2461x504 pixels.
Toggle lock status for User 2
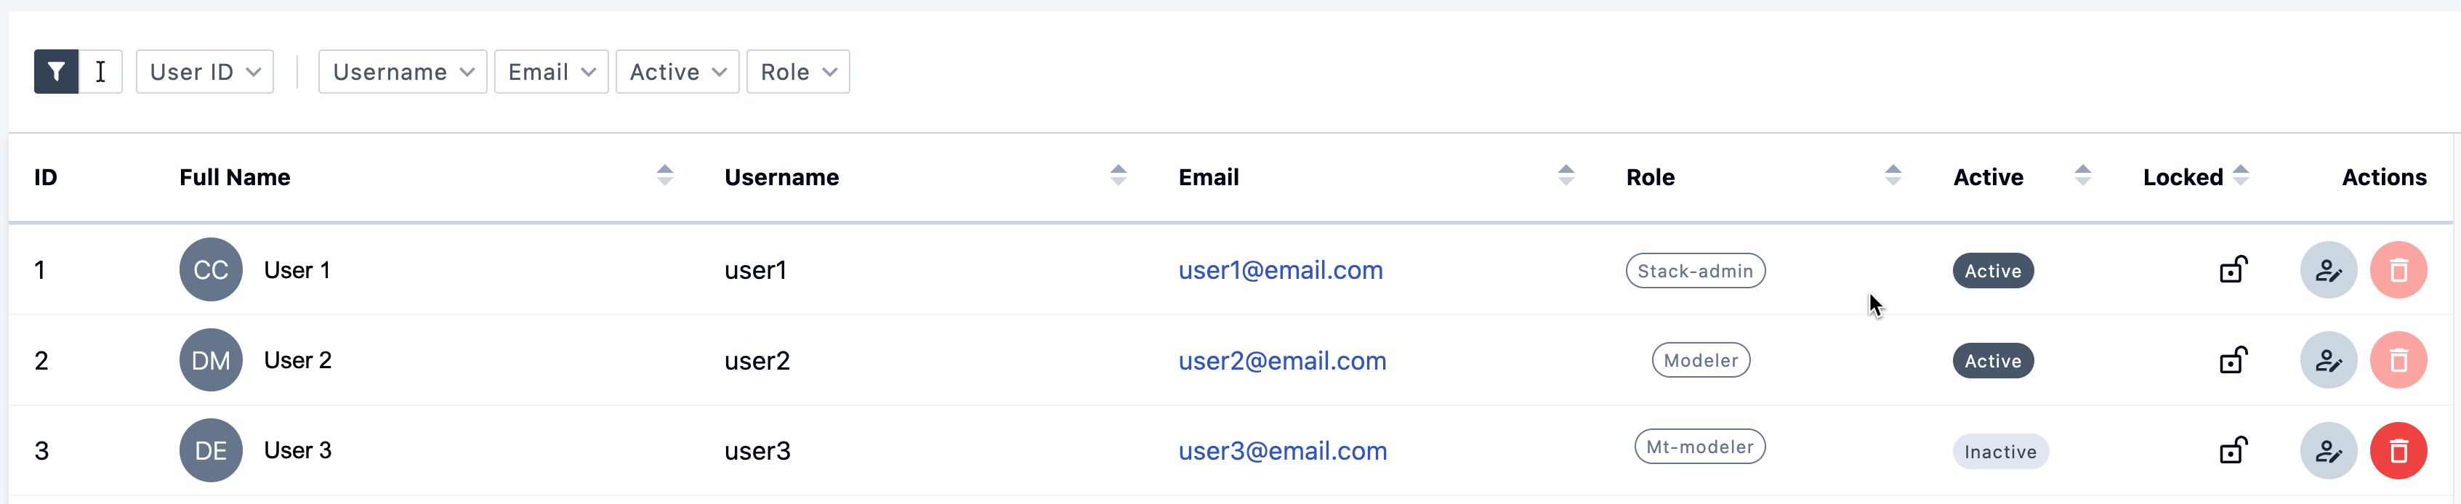point(2233,360)
